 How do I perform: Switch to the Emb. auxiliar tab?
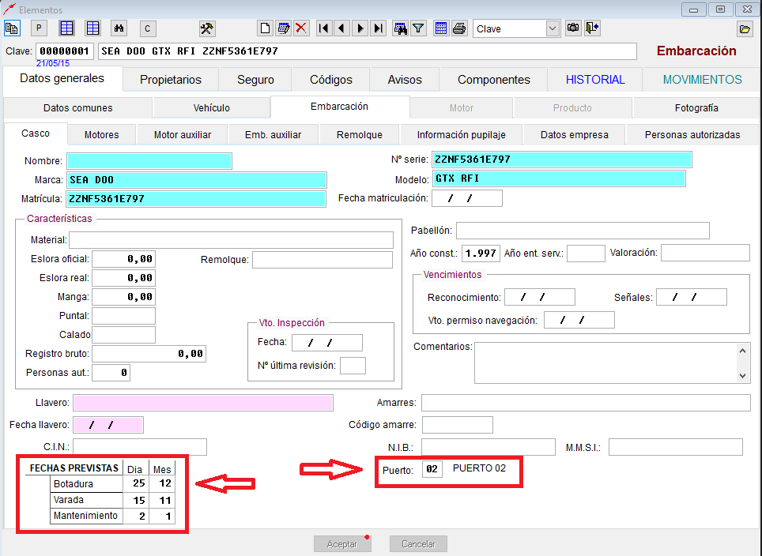[273, 134]
